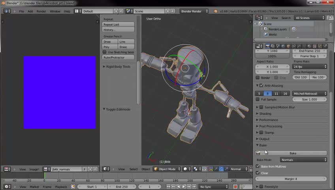Enable the Sampled Motion Blur checkbox

point(261,107)
